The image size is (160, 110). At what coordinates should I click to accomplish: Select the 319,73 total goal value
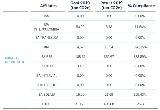point(80,104)
